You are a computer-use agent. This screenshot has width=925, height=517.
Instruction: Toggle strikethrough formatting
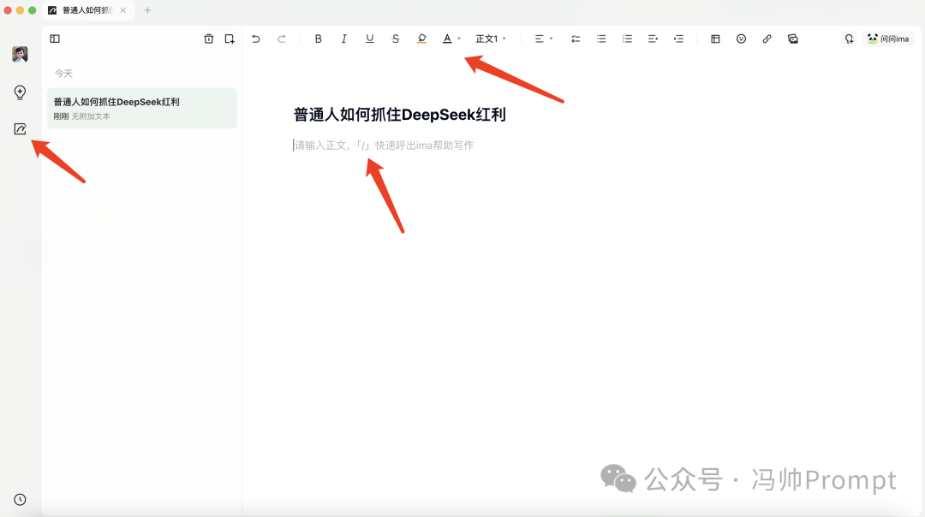click(x=396, y=39)
